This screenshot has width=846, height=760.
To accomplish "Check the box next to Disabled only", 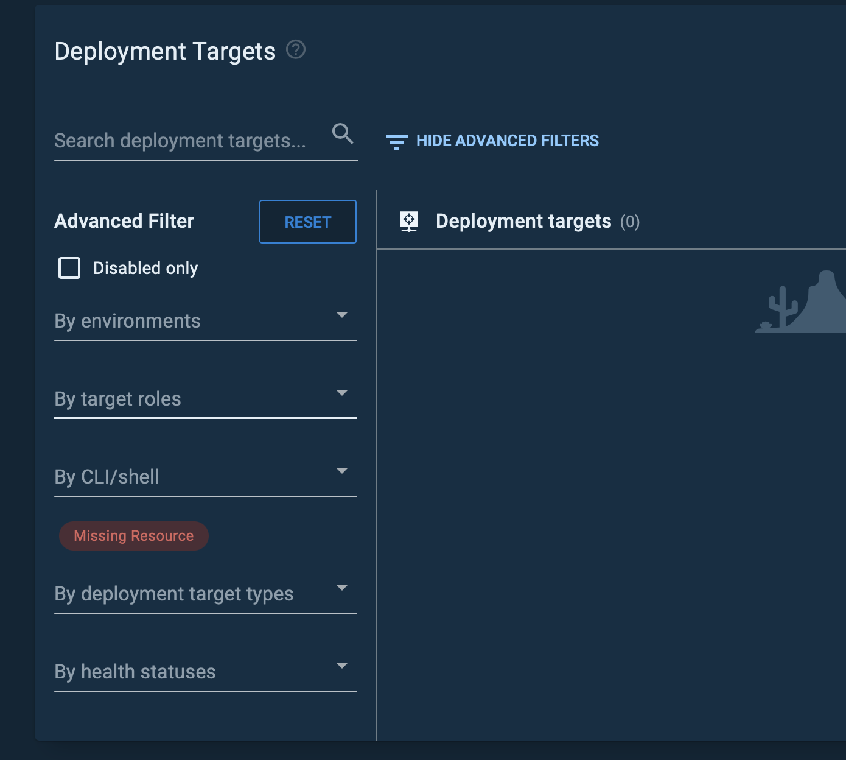I will click(x=69, y=267).
